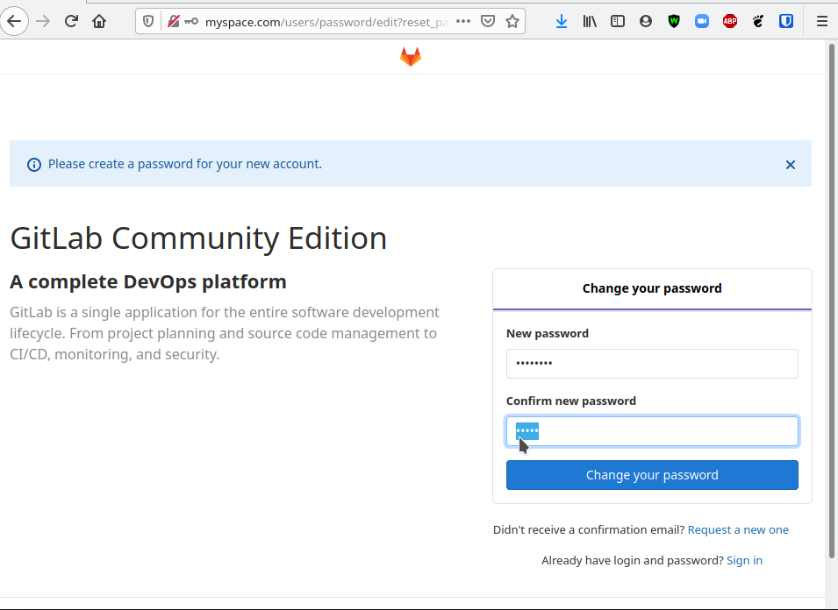Click the Confirm new password field
838x610 pixels.
652,431
